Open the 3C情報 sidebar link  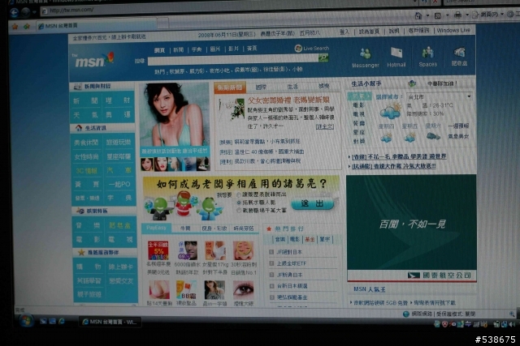click(x=85, y=171)
